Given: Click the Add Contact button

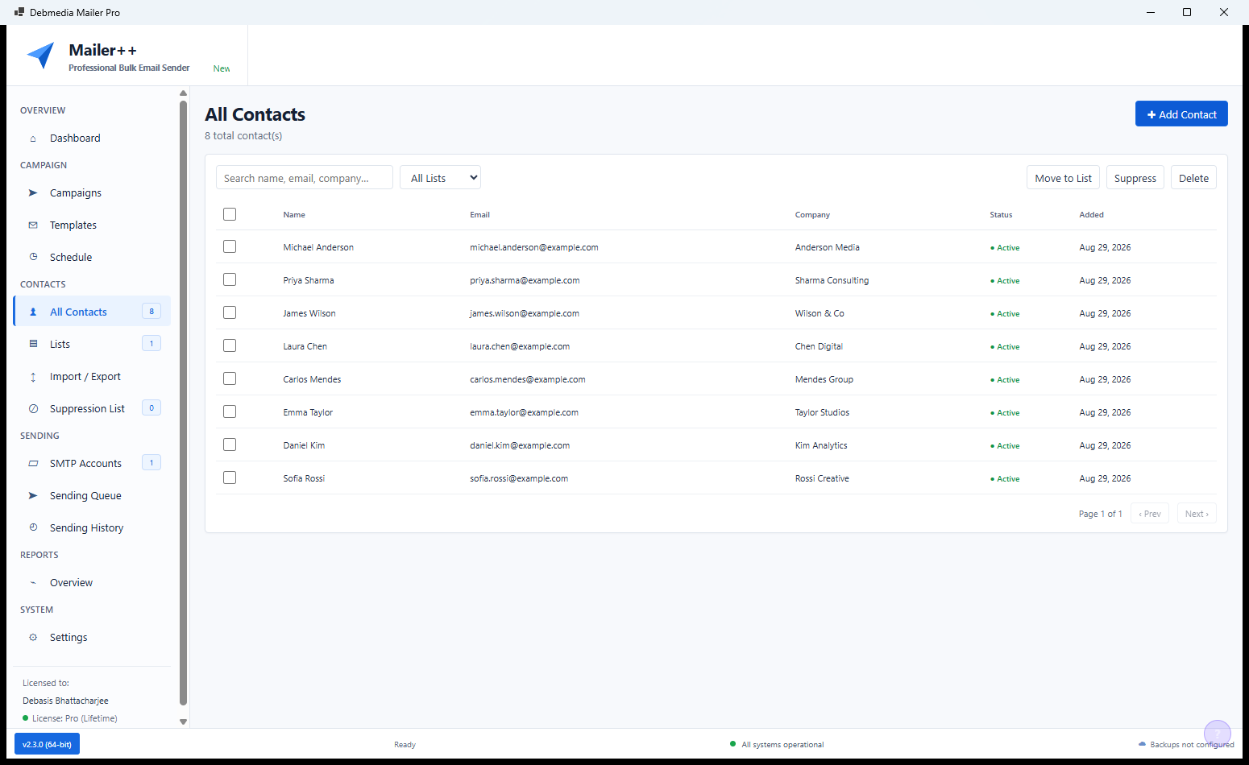Looking at the screenshot, I should pyautogui.click(x=1181, y=114).
